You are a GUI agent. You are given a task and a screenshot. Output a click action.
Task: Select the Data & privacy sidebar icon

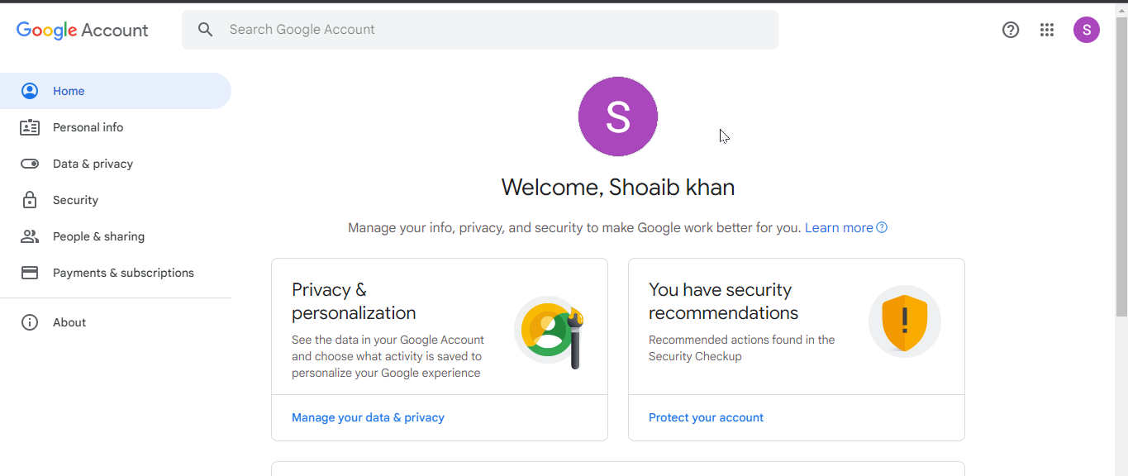click(x=30, y=164)
